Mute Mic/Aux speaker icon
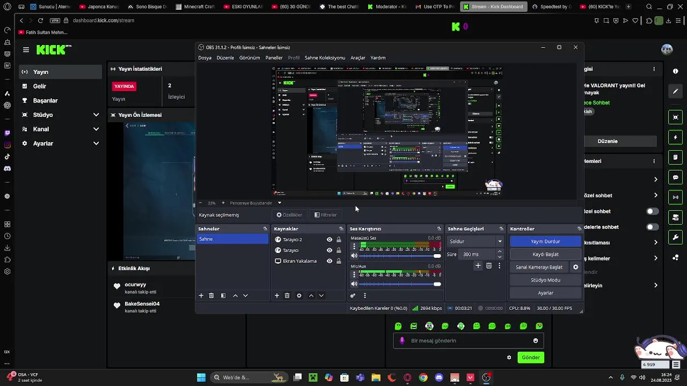This screenshot has width=687, height=386. (x=354, y=284)
